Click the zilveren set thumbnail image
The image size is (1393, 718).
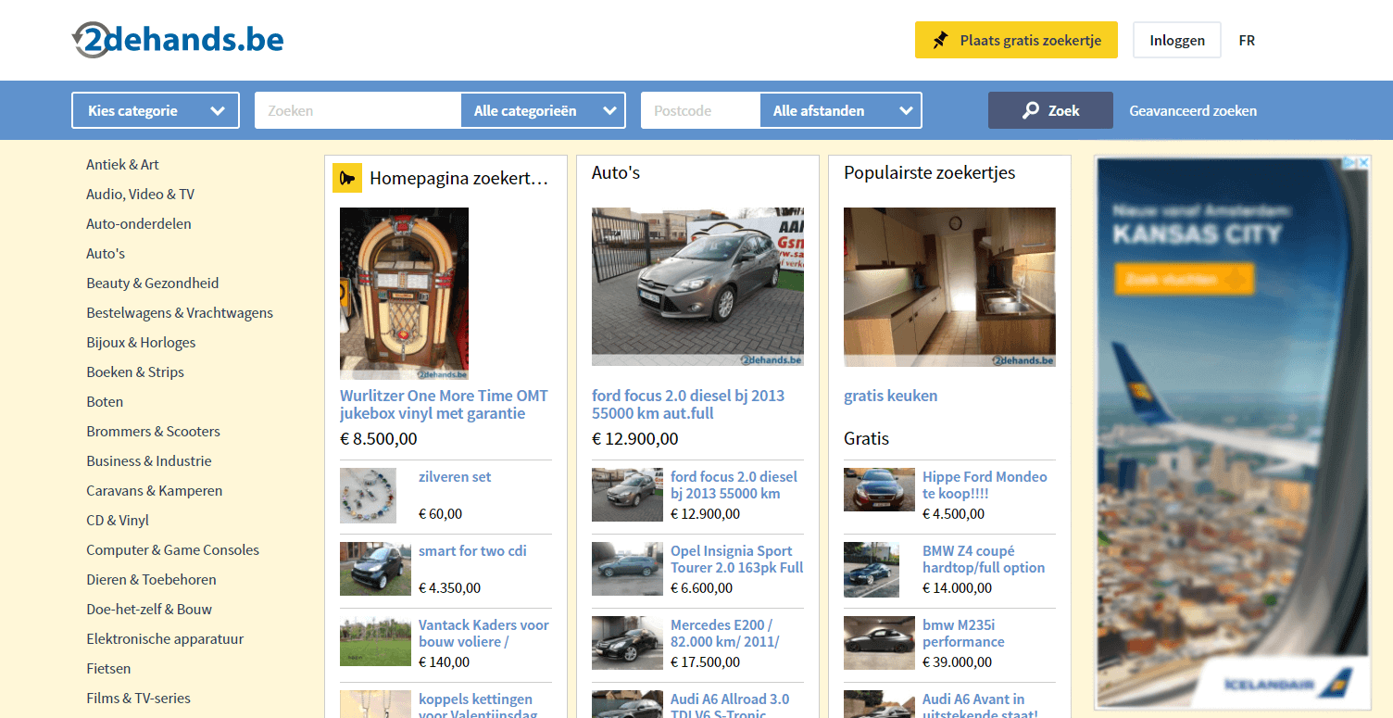pos(368,496)
